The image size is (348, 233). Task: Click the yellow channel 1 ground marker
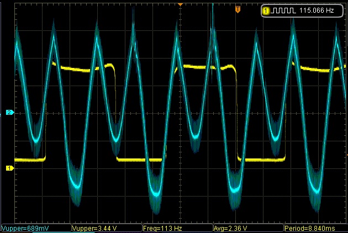(x=9, y=168)
